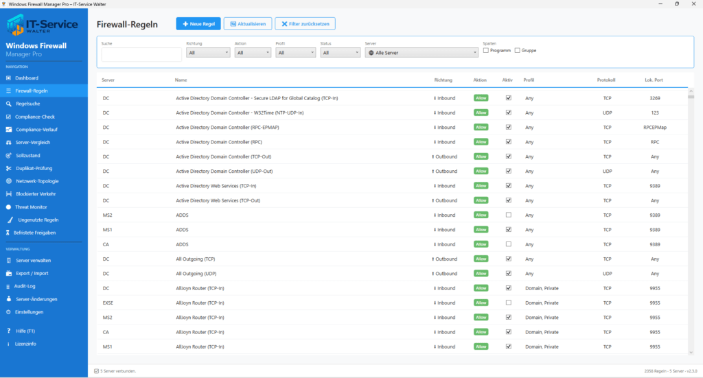Viewport: 703px width, 378px height.
Task: Click the Server verwalten icon
Action: point(8,260)
